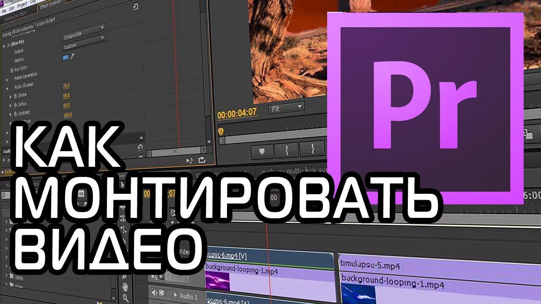Open the Edit menu
The height and width of the screenshot is (304, 541).
(12, 9)
